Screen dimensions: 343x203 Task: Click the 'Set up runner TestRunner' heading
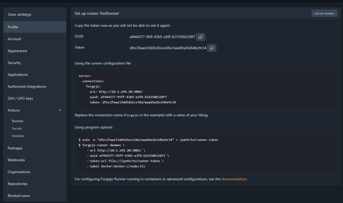pos(97,13)
